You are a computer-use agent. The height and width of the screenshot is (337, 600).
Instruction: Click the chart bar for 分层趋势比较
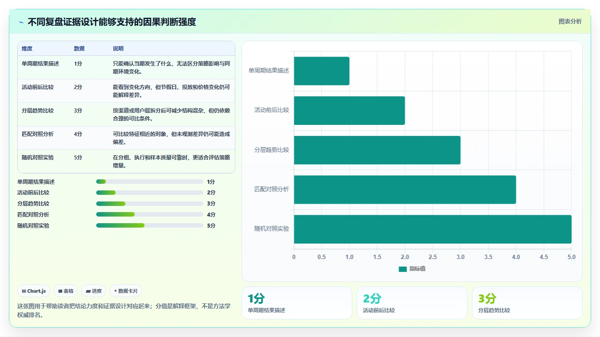(x=377, y=150)
